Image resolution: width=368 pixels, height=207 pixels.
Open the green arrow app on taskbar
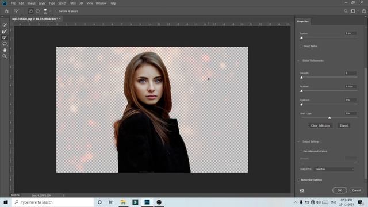click(x=135, y=202)
